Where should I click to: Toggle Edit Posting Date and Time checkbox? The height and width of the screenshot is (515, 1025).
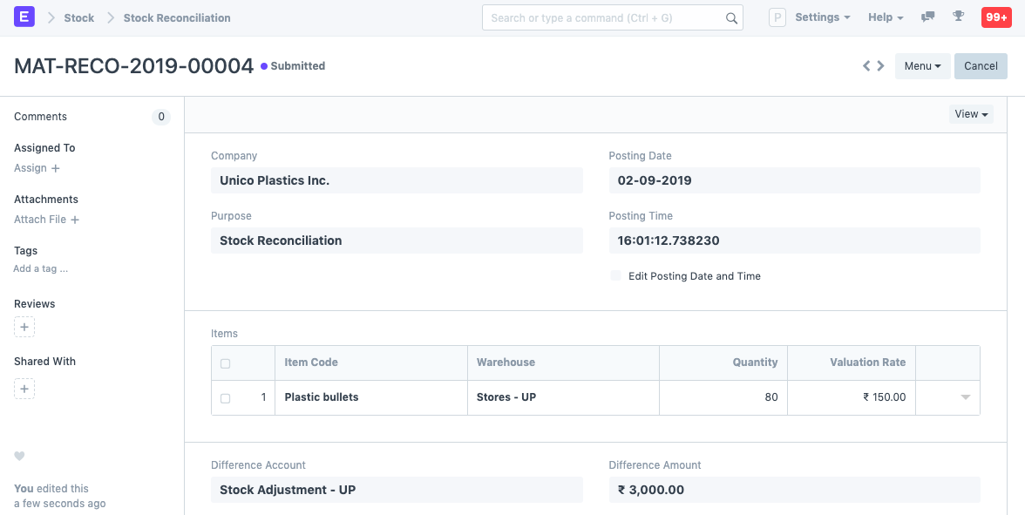(x=616, y=276)
